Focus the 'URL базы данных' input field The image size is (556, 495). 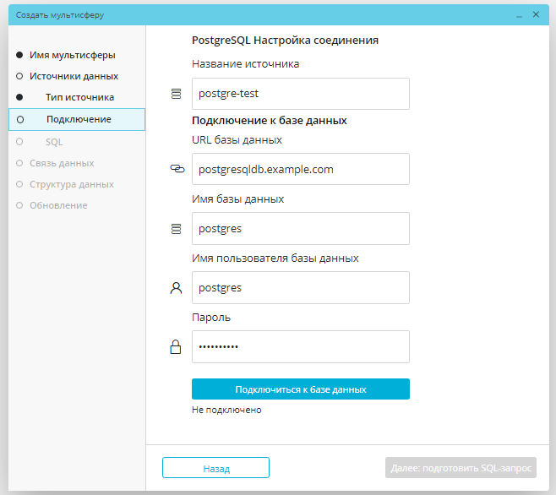click(x=301, y=169)
